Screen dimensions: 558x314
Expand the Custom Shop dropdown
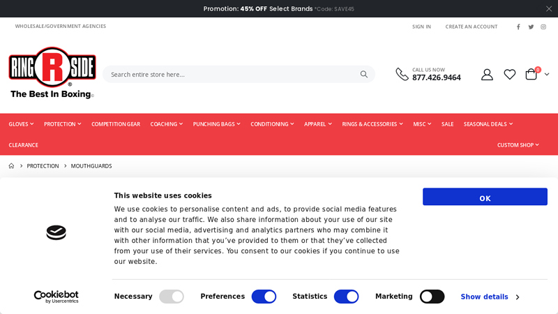point(518,145)
